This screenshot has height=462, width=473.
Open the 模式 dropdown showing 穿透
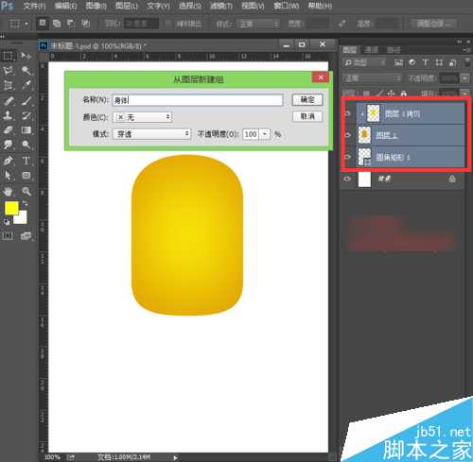(151, 134)
